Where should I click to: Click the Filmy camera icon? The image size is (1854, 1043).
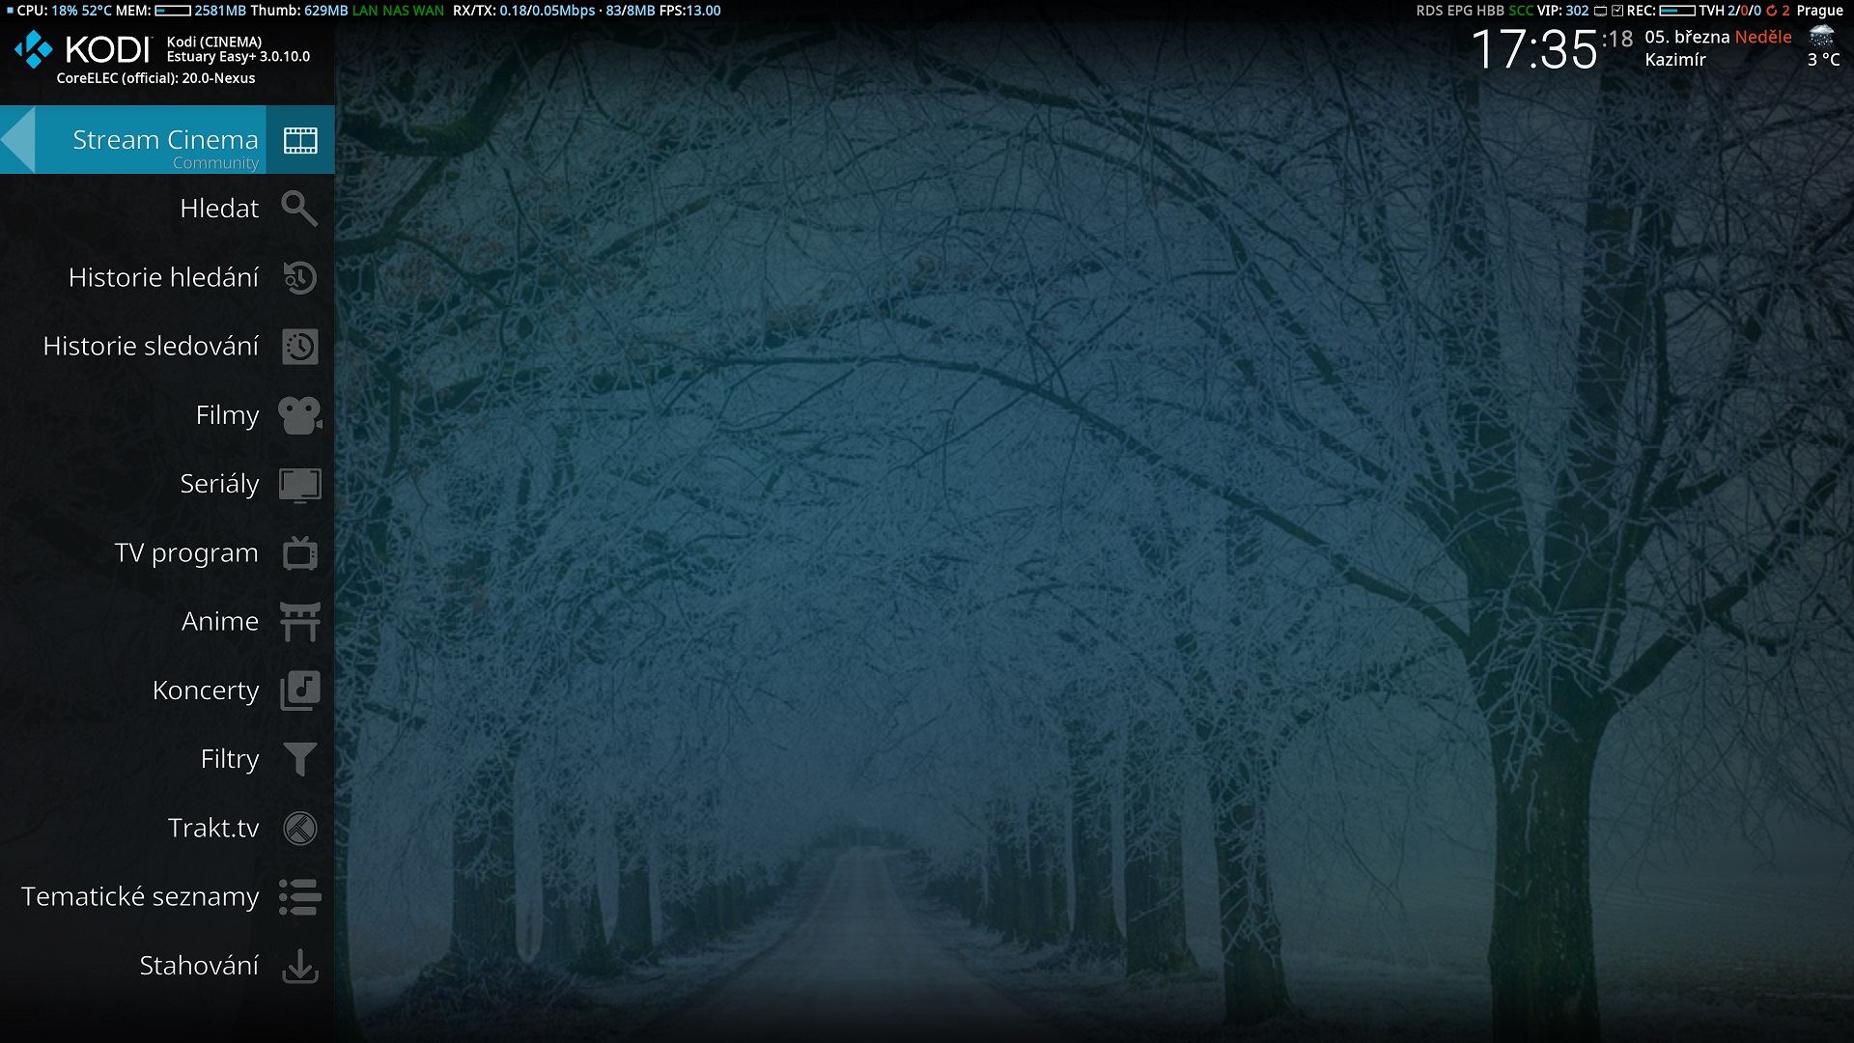coord(299,415)
